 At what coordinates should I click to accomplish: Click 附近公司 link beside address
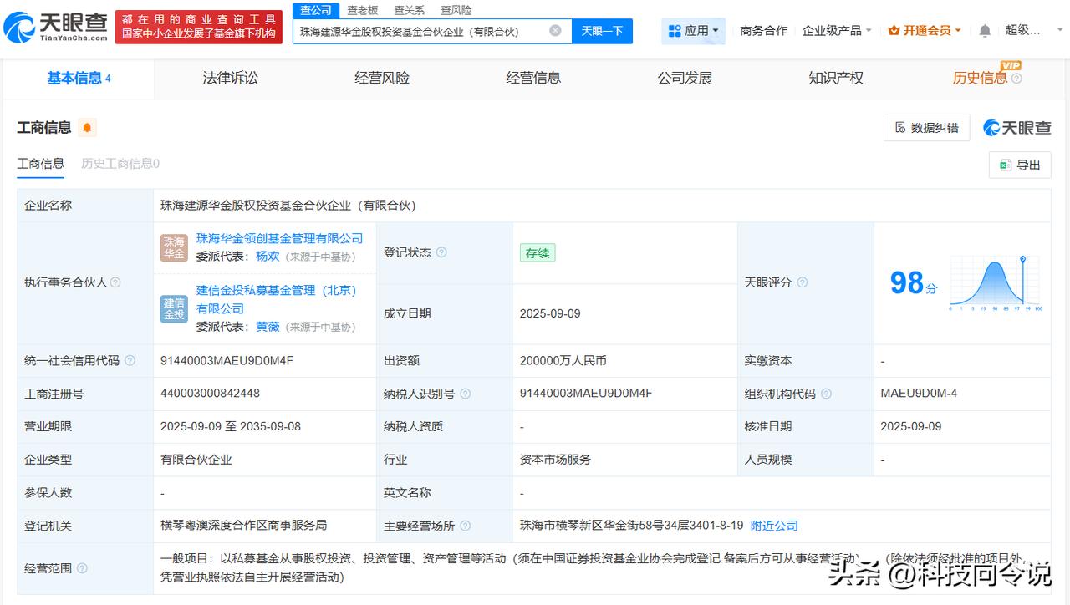click(774, 526)
